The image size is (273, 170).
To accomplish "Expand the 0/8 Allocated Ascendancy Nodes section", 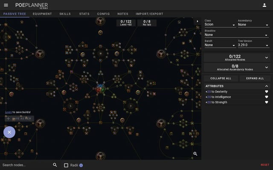I will click(x=237, y=67).
